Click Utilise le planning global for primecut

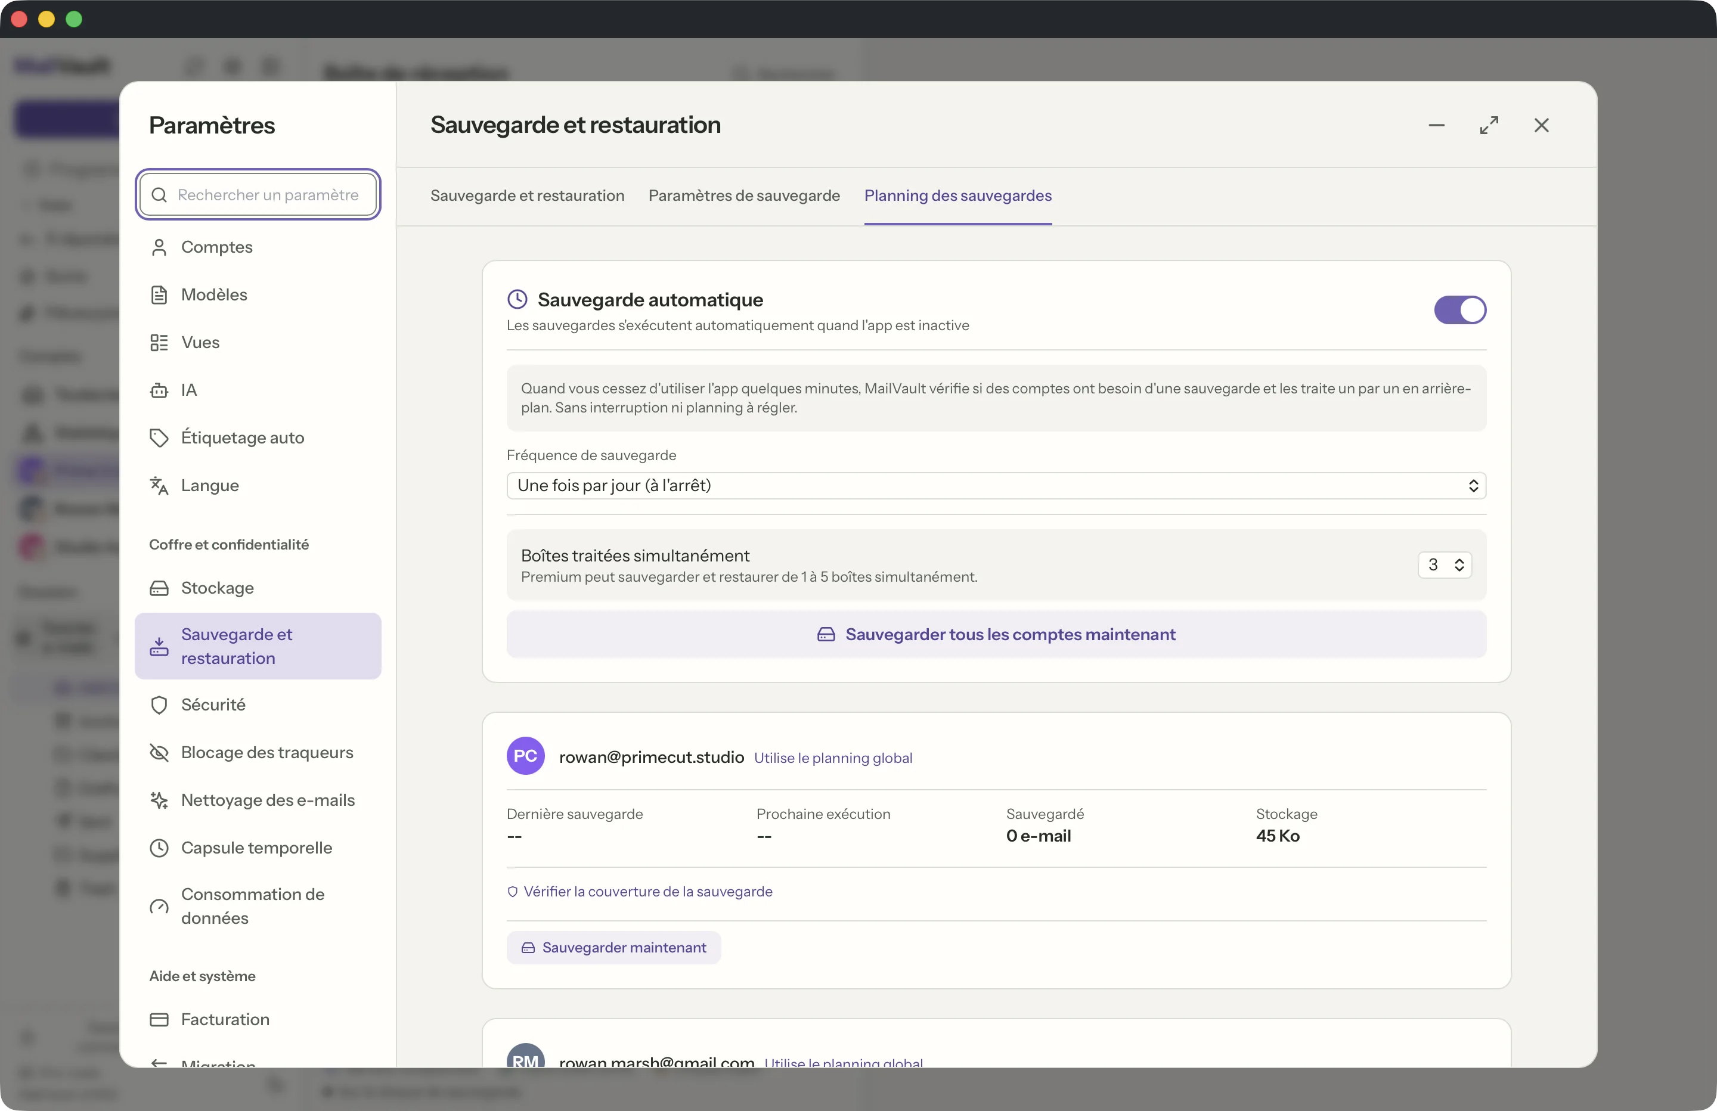tap(833, 758)
